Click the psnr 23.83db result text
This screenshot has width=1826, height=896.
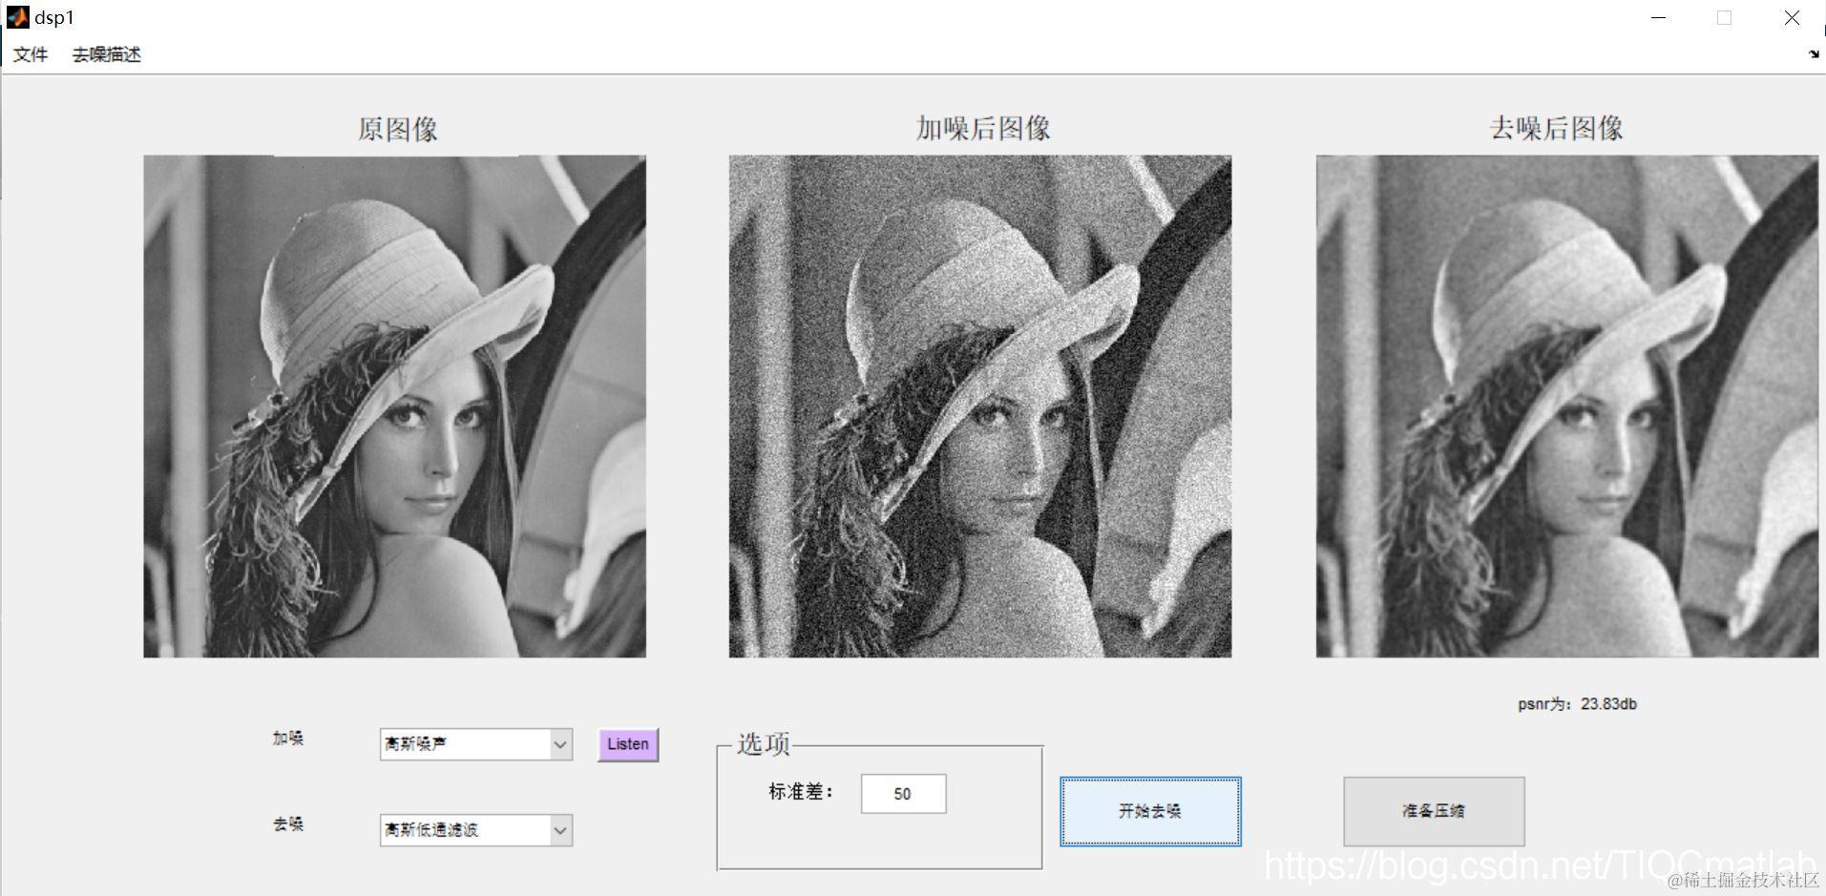1579,704
